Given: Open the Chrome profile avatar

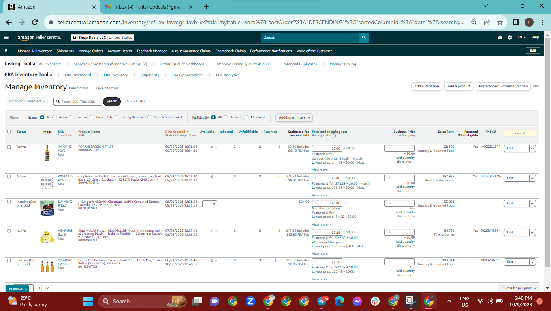Looking at the screenshot, I should (529, 23).
